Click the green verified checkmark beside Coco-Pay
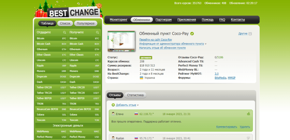This screenshot has height=140, width=290. coord(192,33)
